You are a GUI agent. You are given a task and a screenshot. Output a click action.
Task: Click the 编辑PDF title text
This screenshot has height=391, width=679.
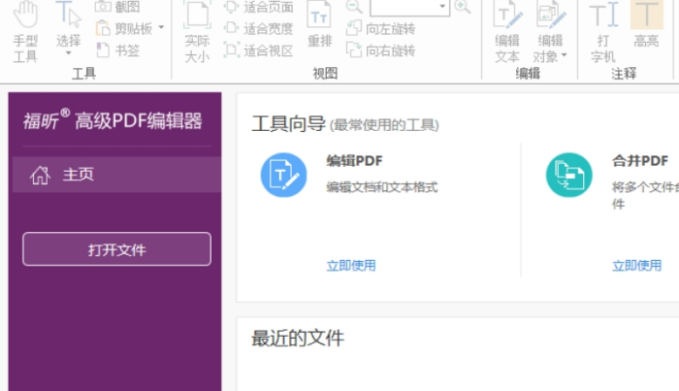[354, 161]
